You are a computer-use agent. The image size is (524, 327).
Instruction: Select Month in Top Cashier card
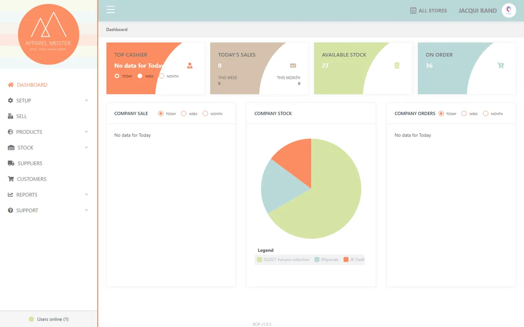[x=162, y=76]
